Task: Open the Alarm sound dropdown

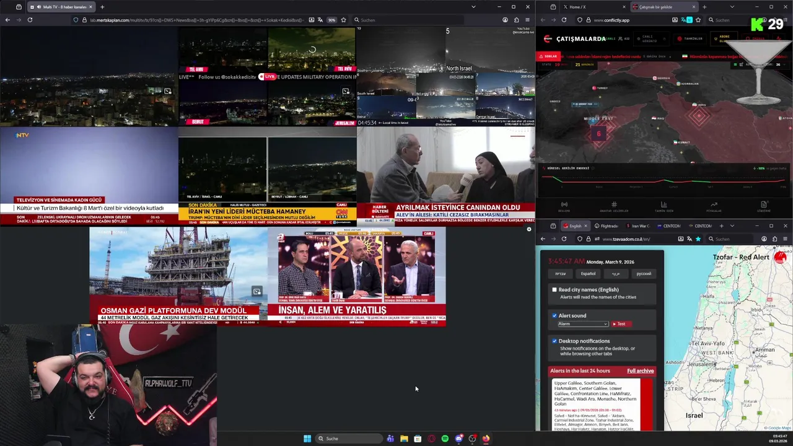Action: point(583,323)
